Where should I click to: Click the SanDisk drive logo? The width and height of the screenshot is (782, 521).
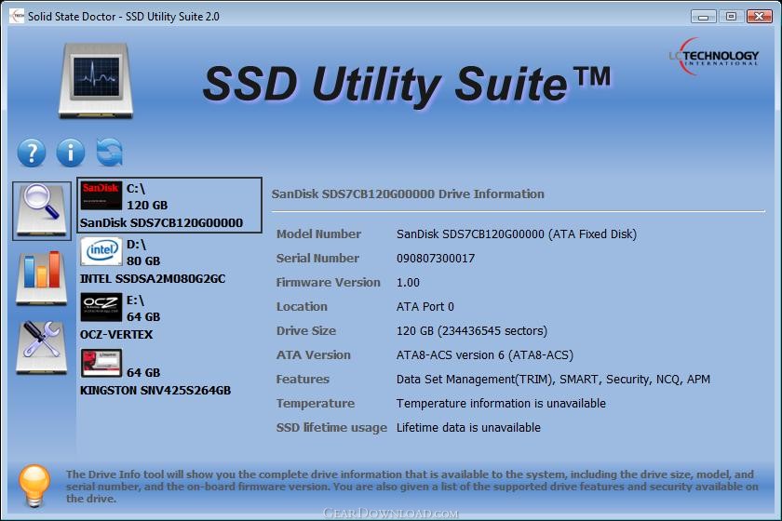(101, 195)
